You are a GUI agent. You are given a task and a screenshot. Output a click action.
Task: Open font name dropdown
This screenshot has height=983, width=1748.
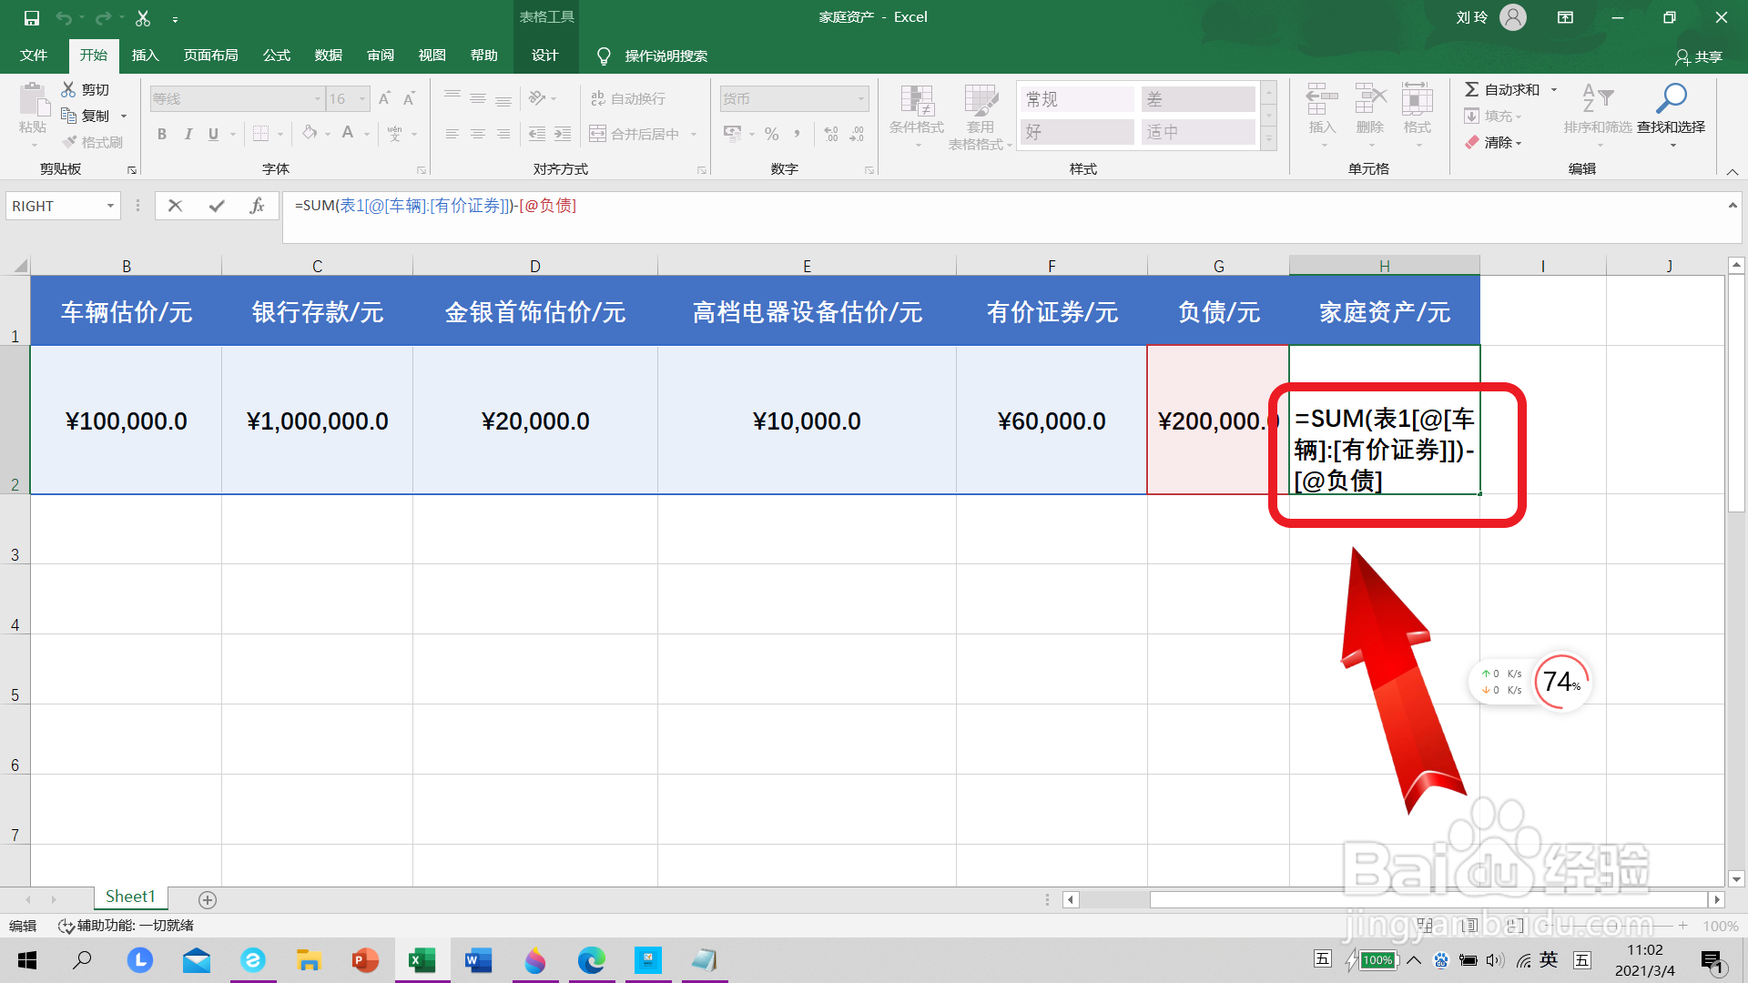(318, 98)
